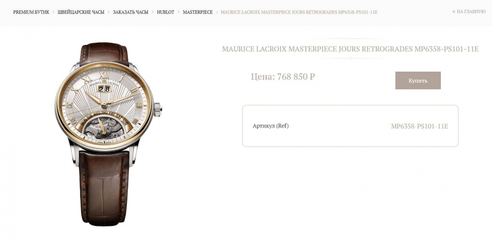
Task: Select the HUBLOT breadcrumb item
Action: click(x=165, y=12)
